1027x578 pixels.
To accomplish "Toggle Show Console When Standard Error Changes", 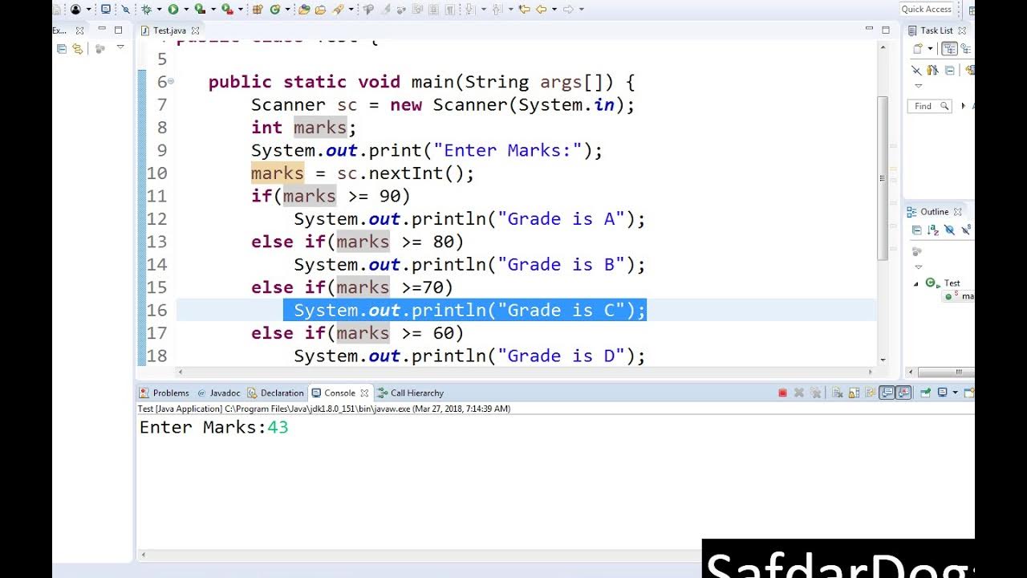I will (903, 393).
